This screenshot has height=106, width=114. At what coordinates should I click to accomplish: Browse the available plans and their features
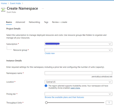[64, 97]
